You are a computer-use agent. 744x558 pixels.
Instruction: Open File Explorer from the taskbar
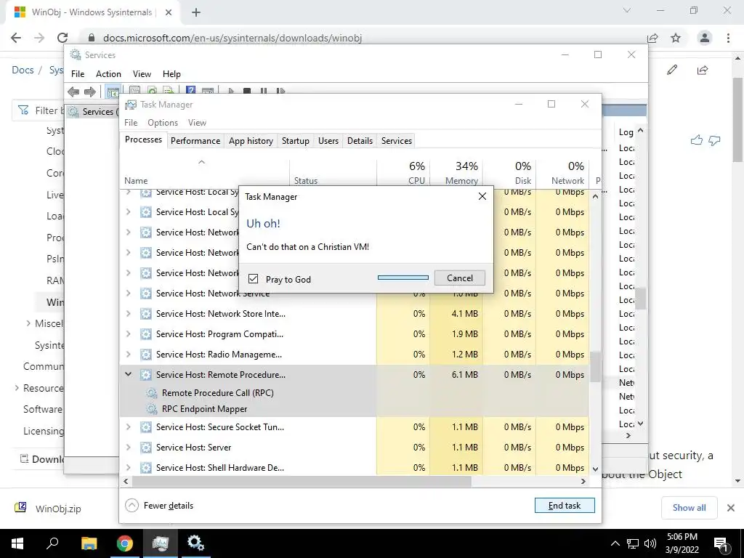click(x=89, y=543)
